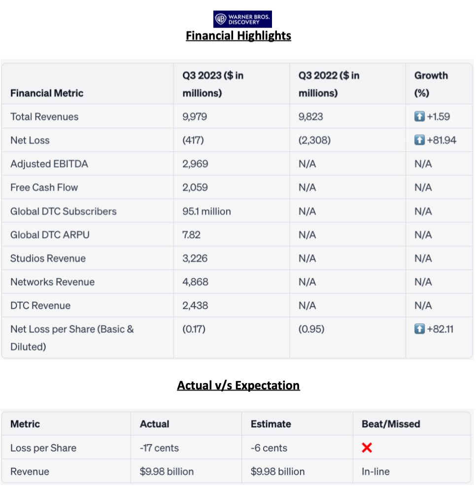
Task: Click the up-arrow icon beside +81.94
Action: pos(419,140)
